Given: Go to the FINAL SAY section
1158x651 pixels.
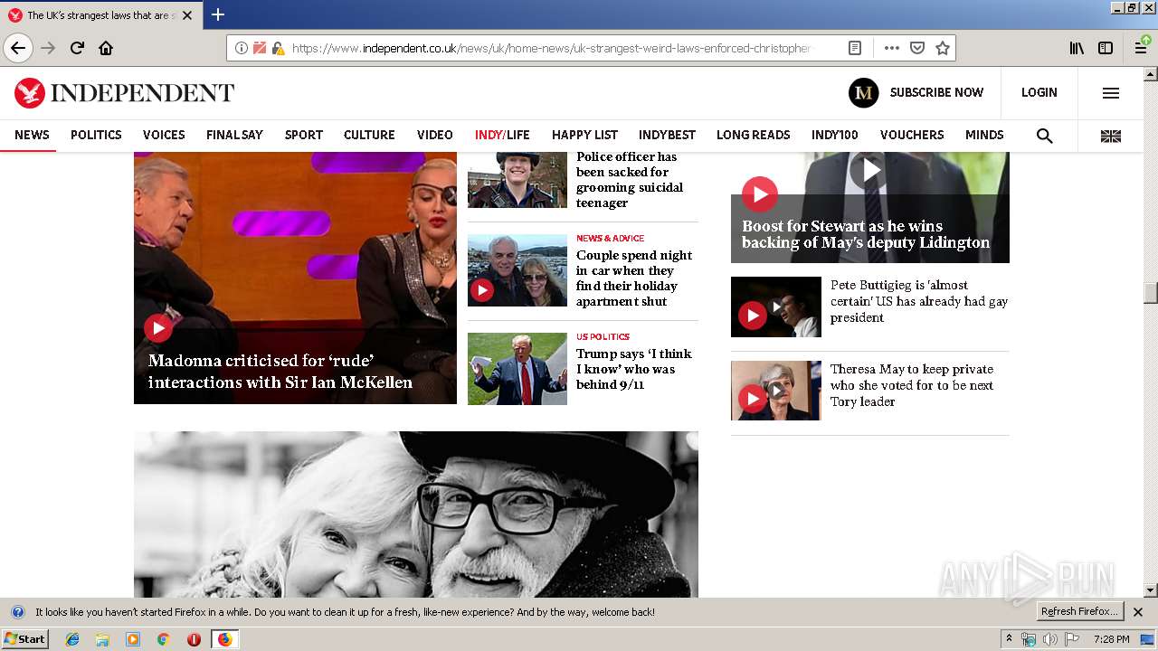Looking at the screenshot, I should click(x=234, y=135).
